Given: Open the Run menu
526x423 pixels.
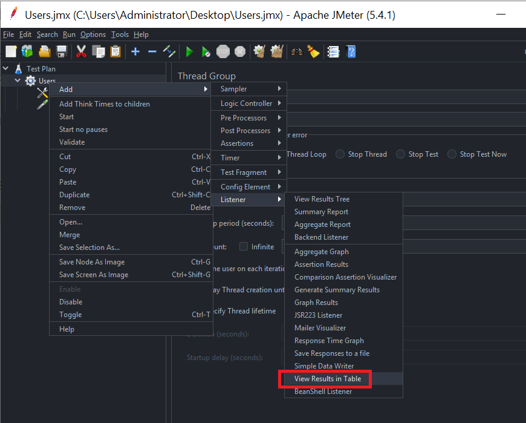Looking at the screenshot, I should point(69,34).
